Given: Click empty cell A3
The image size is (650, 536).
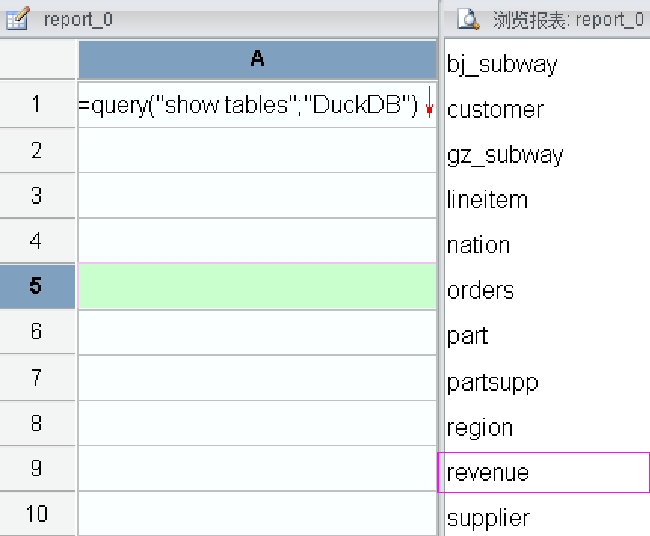Looking at the screenshot, I should click(x=257, y=195).
